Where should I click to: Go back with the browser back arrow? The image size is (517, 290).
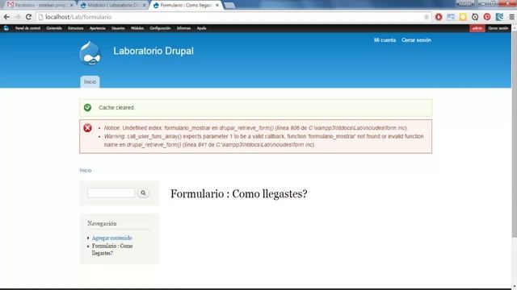(6, 17)
